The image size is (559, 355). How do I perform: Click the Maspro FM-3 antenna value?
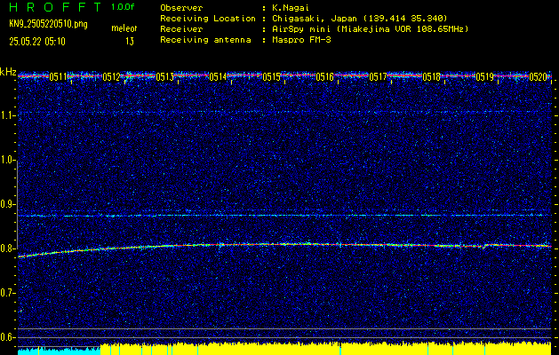click(301, 40)
